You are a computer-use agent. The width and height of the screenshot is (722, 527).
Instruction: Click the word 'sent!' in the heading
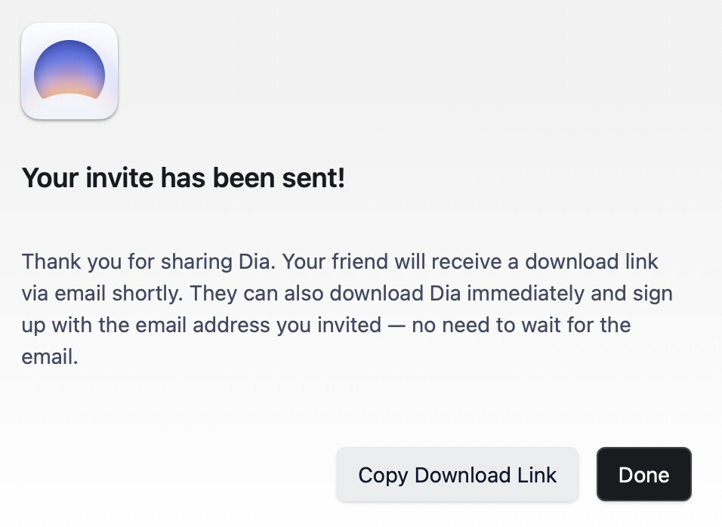(313, 177)
